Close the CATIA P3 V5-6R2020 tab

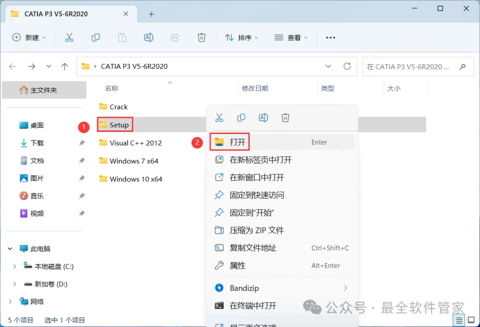[126, 14]
